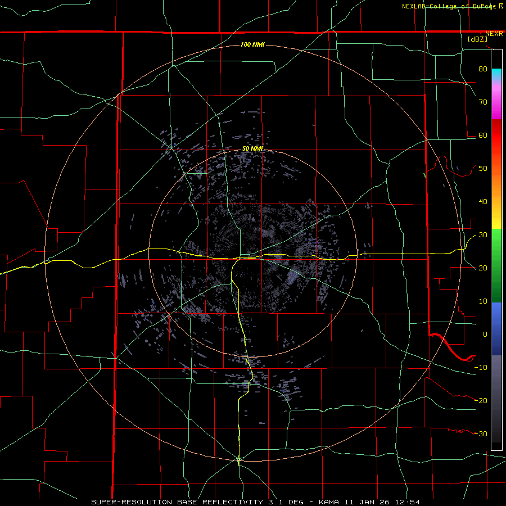The height and width of the screenshot is (506, 506).
Task: Click the KAMA station identifier in the caption
Action: pos(329,502)
